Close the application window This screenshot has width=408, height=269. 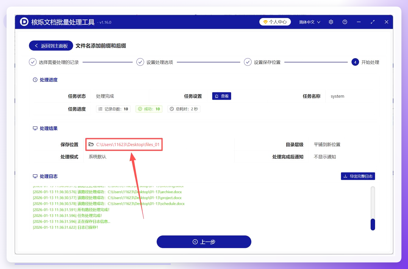386,22
